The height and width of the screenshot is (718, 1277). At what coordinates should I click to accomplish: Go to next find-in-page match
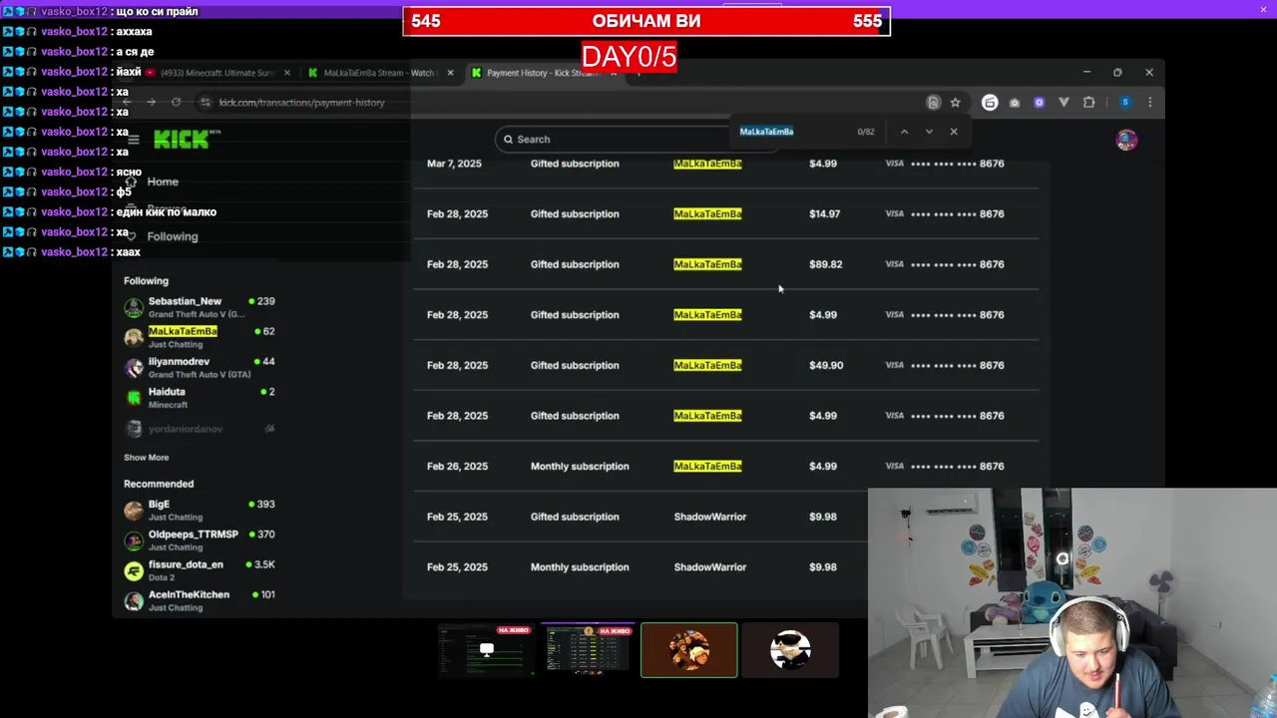point(929,132)
